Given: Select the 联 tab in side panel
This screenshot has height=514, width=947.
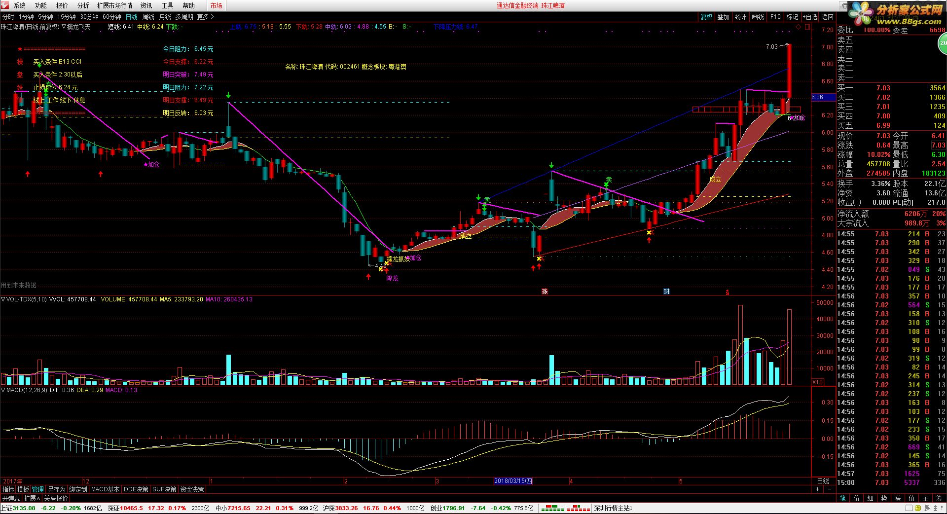Looking at the screenshot, I should 898,498.
